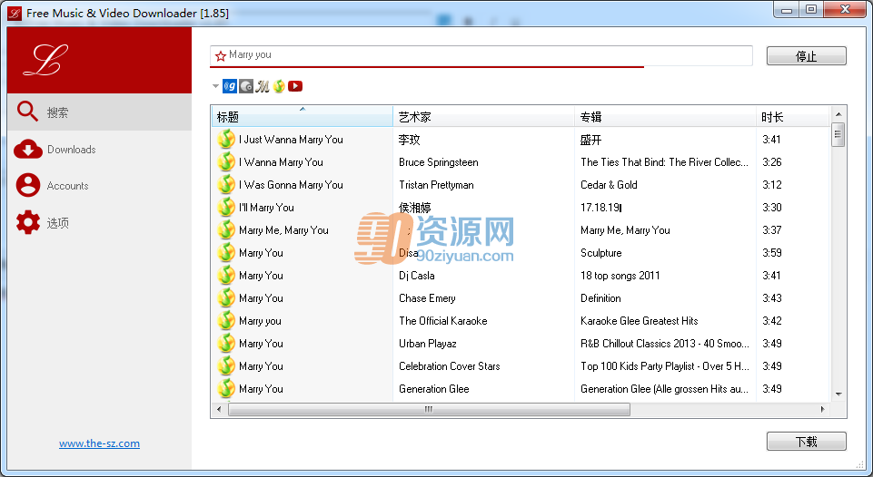The width and height of the screenshot is (873, 477).
Task: Toggle the gray disc source icon
Action: [x=246, y=86]
